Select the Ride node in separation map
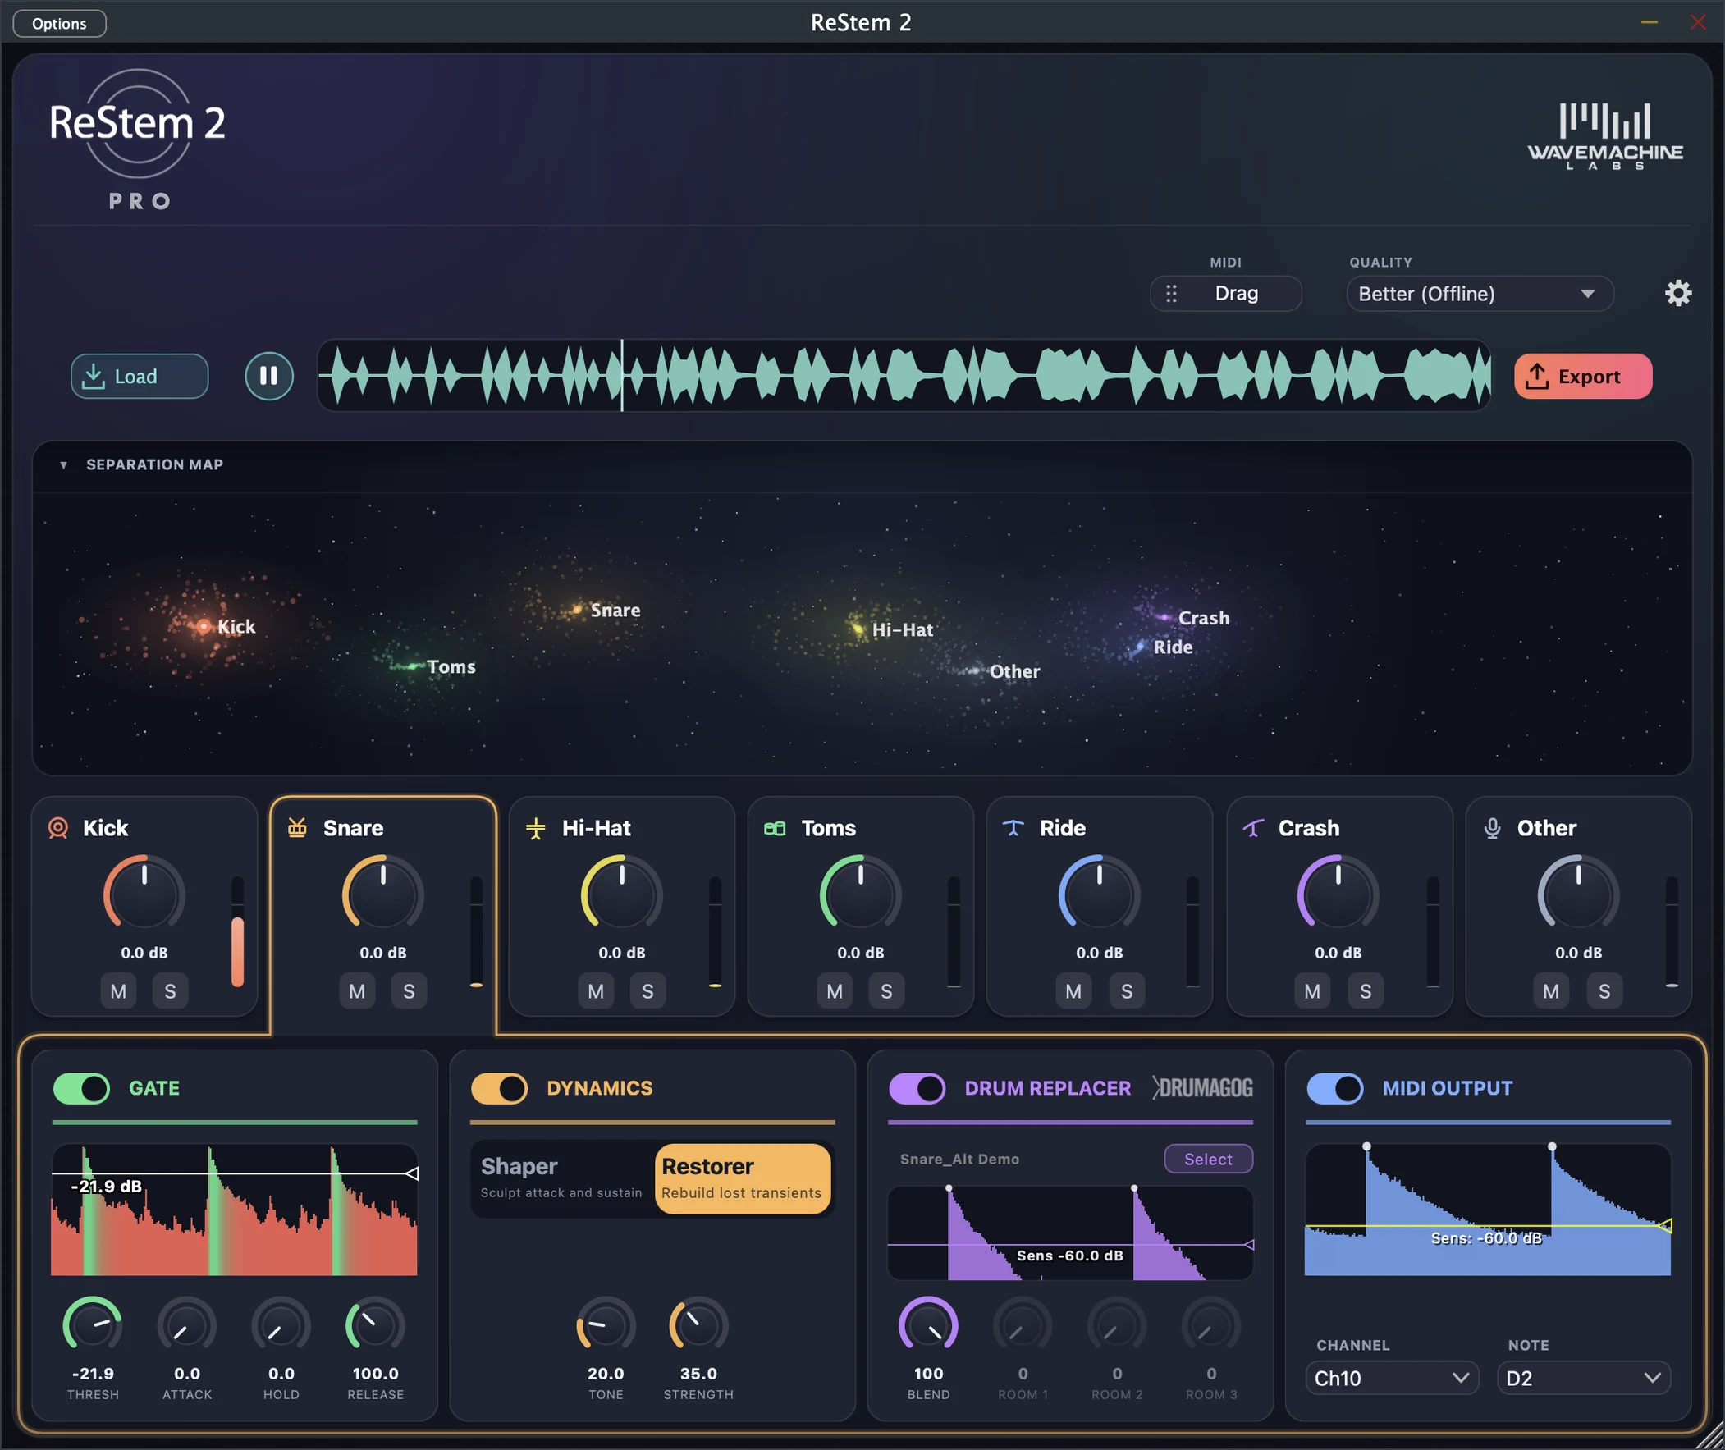The height and width of the screenshot is (1450, 1725). [x=1139, y=647]
